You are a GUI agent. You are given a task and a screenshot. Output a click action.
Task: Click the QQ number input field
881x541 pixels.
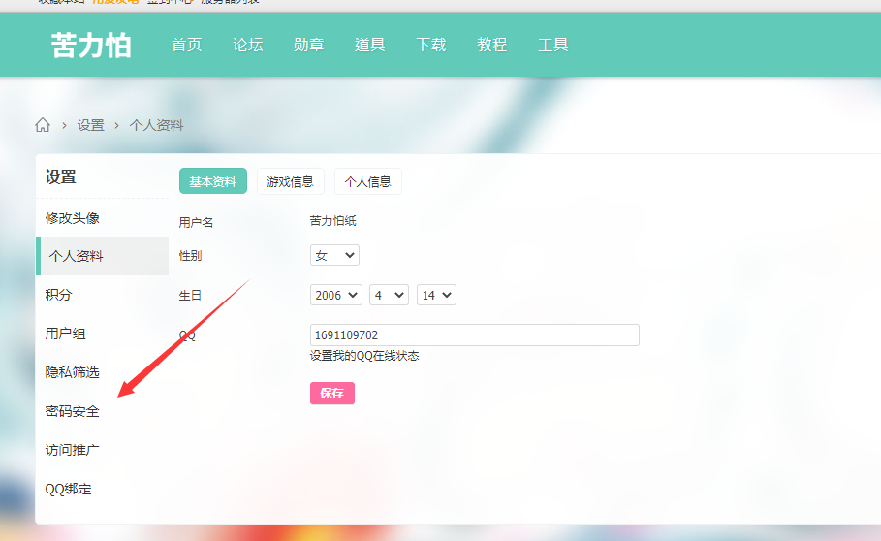tap(474, 334)
